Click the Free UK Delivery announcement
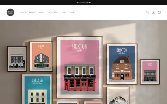Viewport: 167px width, 104px height. click(83, 2)
